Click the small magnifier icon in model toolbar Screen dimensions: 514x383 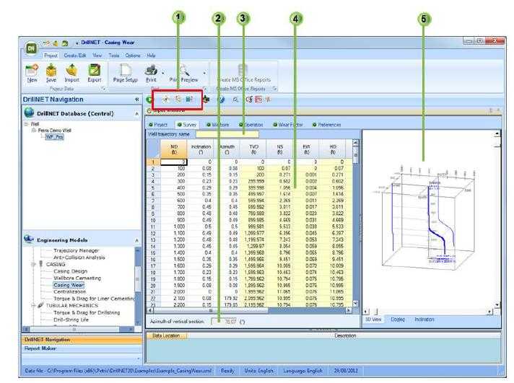(235, 100)
